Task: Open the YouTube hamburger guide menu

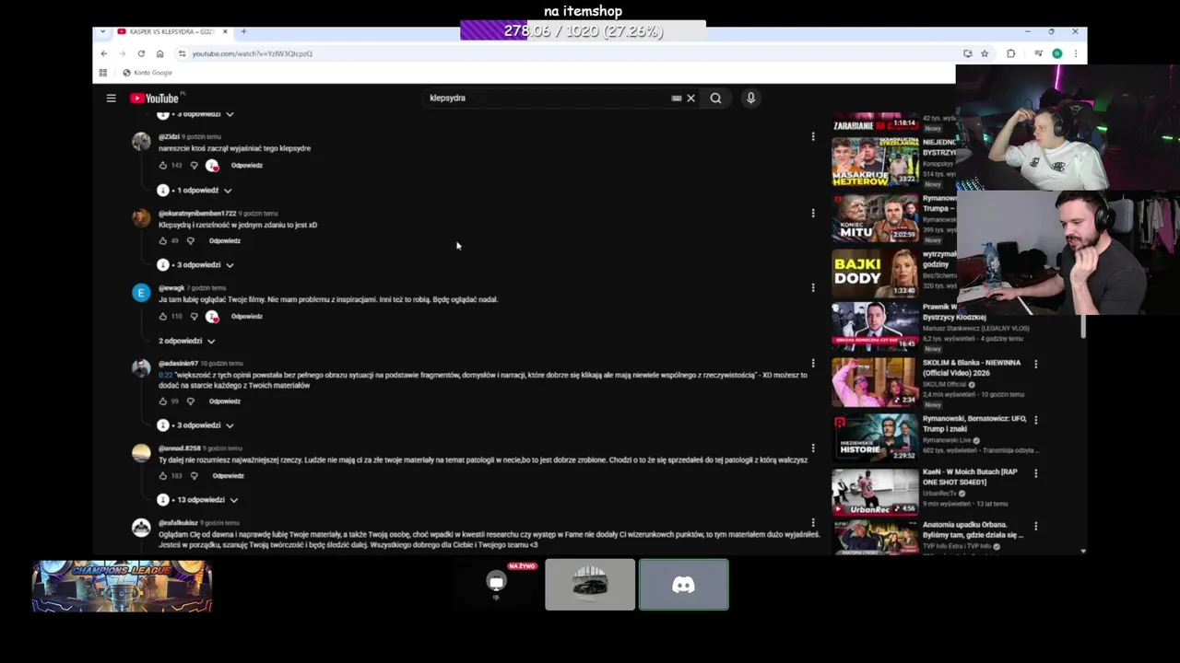Action: click(x=111, y=98)
